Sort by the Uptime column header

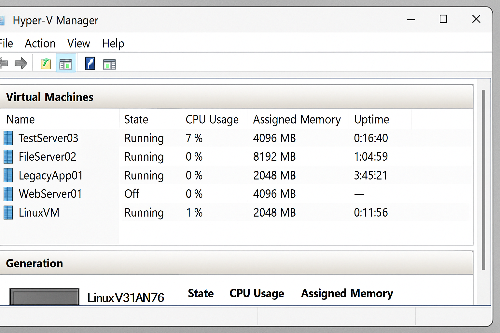pyautogui.click(x=380, y=119)
